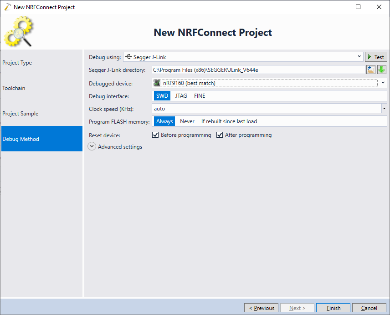
Task: Select SWD debug interface
Action: coord(162,96)
